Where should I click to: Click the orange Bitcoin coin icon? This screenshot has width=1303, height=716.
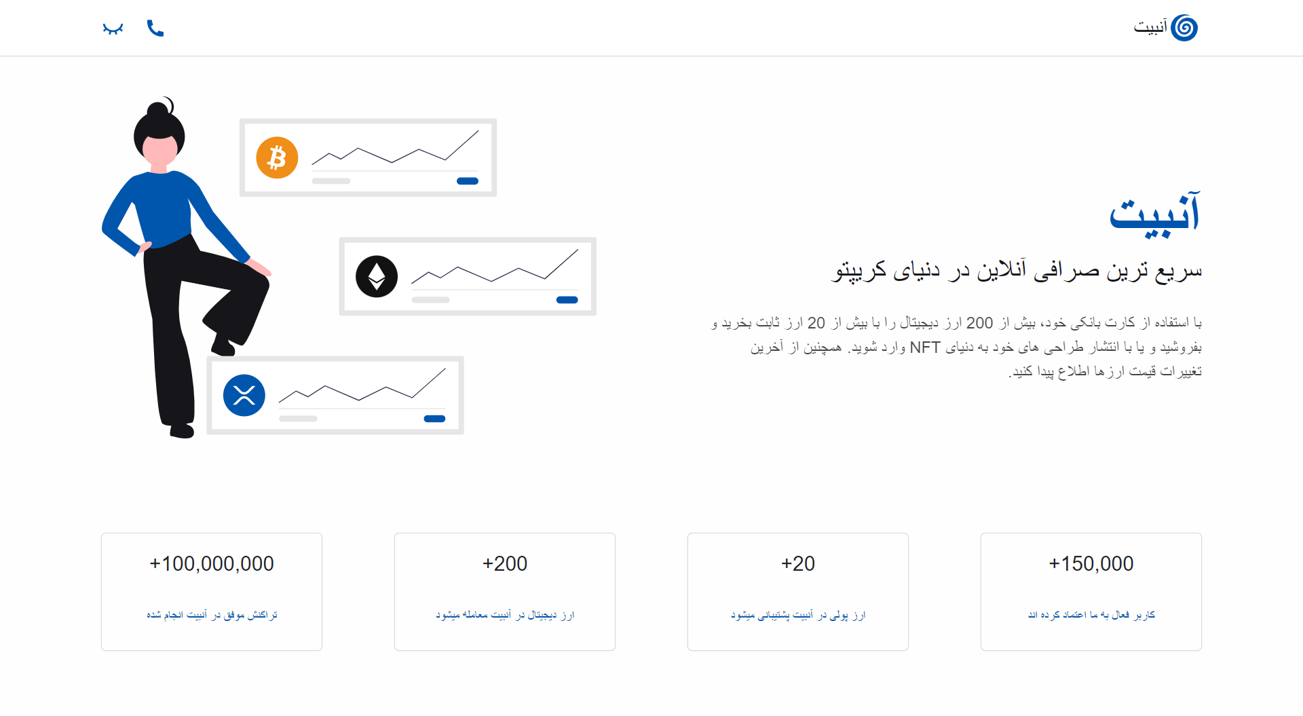coord(277,158)
